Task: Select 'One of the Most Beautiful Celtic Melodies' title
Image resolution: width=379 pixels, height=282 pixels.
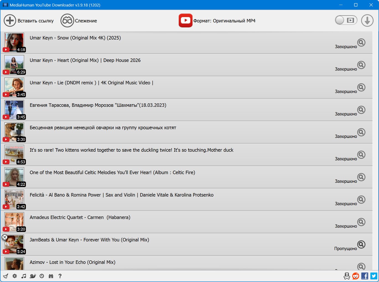Action: (112, 173)
